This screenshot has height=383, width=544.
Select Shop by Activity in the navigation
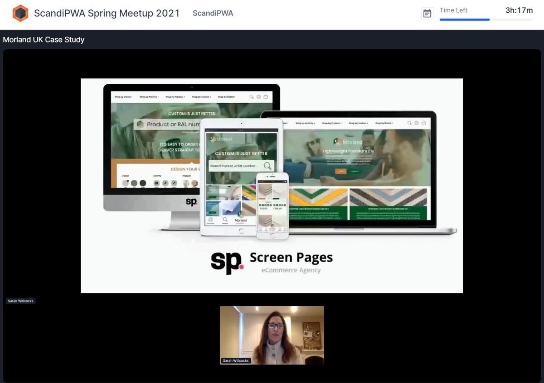149,96
